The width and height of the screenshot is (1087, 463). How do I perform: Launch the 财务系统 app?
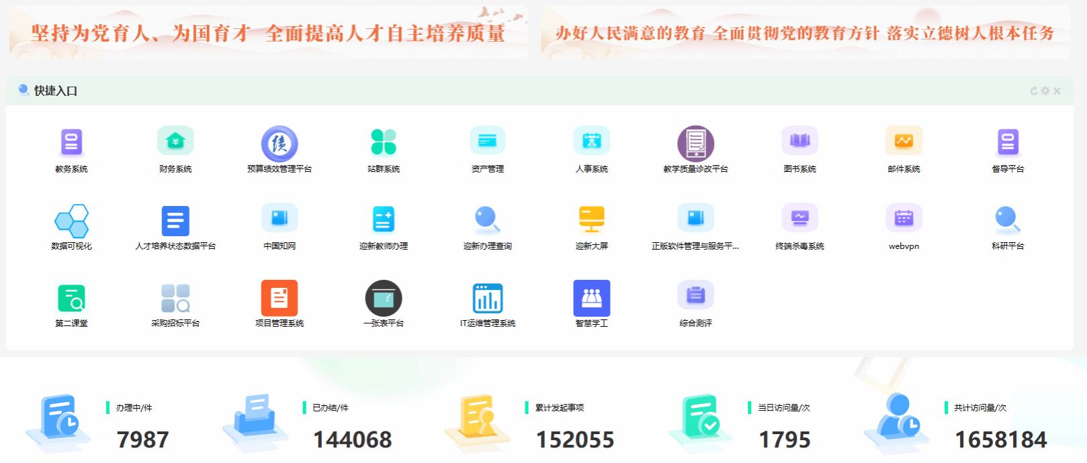click(x=175, y=142)
